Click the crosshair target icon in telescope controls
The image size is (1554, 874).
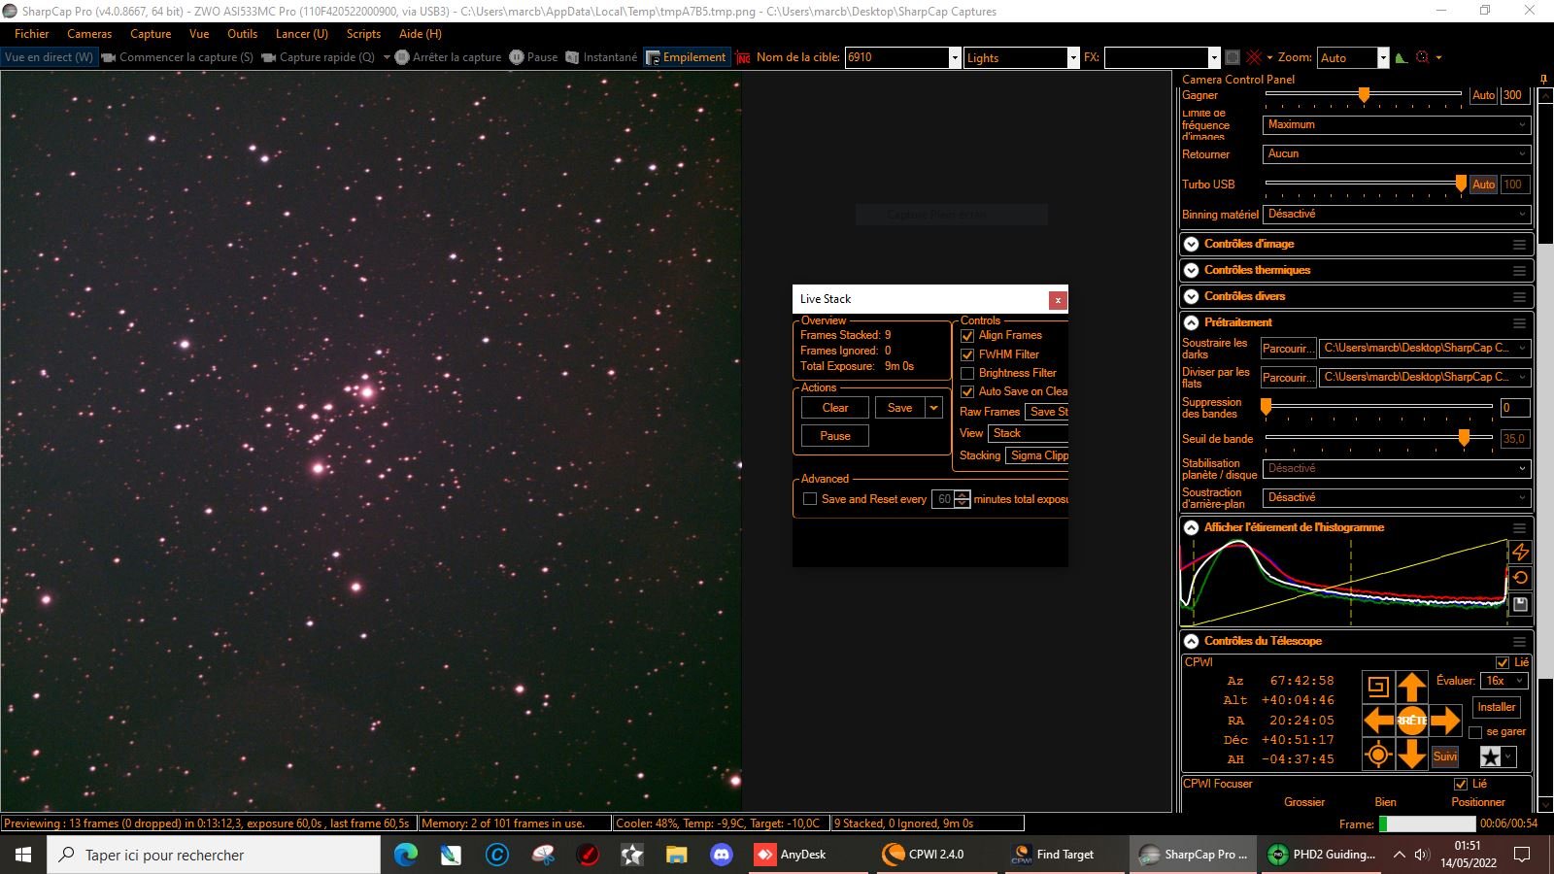click(x=1377, y=755)
